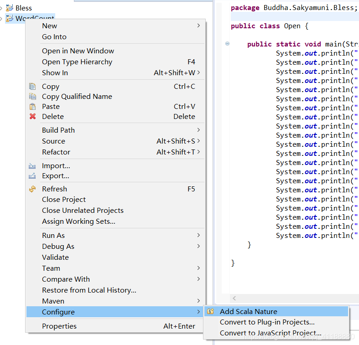Click the Paste clipboard icon
The height and width of the screenshot is (345, 359).
[32, 107]
